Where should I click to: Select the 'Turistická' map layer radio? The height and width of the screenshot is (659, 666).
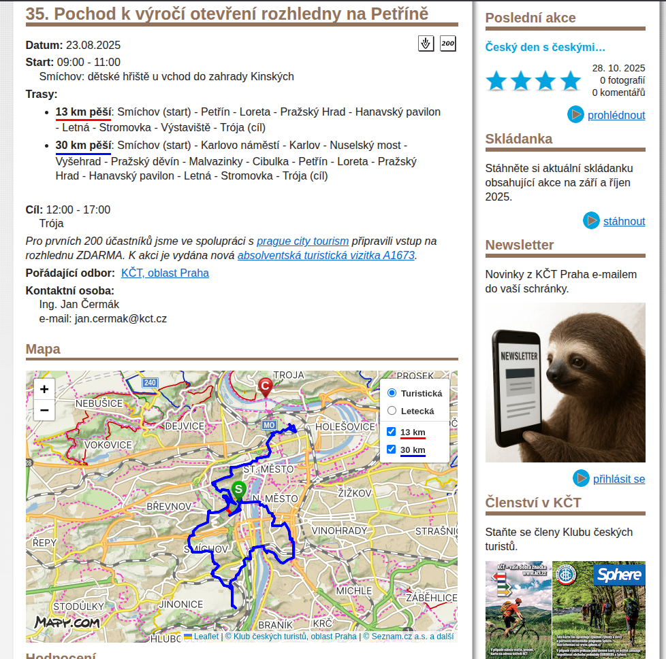[392, 393]
